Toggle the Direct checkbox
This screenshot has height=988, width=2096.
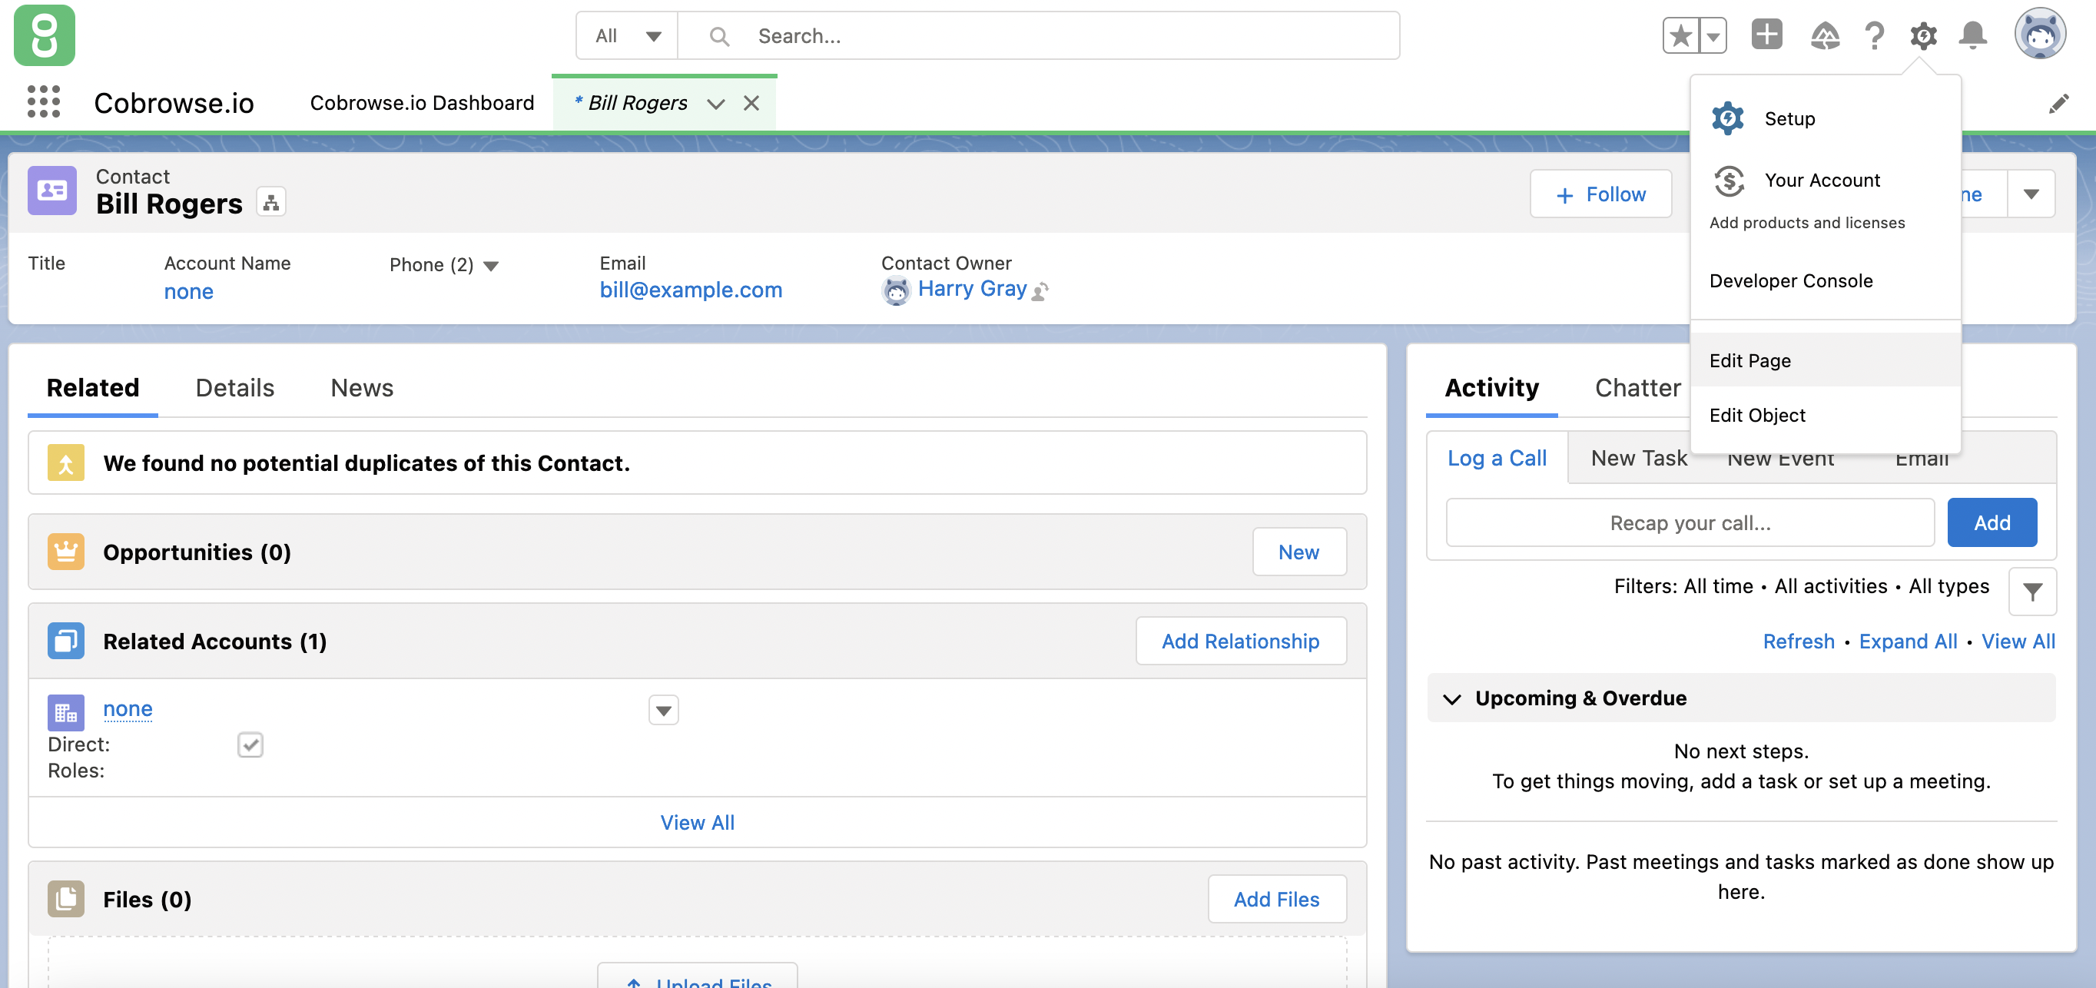tap(250, 744)
